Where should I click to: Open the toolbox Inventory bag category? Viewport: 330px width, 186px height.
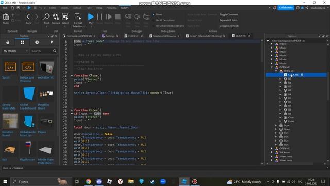[x=8, y=42]
